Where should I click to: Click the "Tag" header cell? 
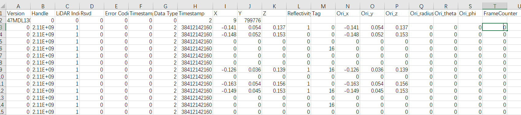point(323,13)
